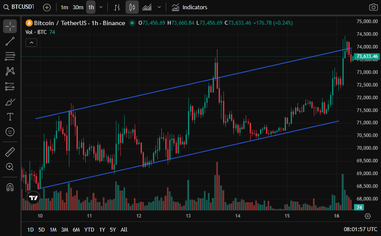This screenshot has height=236, width=381.
Task: Click the close value C73,633.46 in the legend
Action: 238,23
